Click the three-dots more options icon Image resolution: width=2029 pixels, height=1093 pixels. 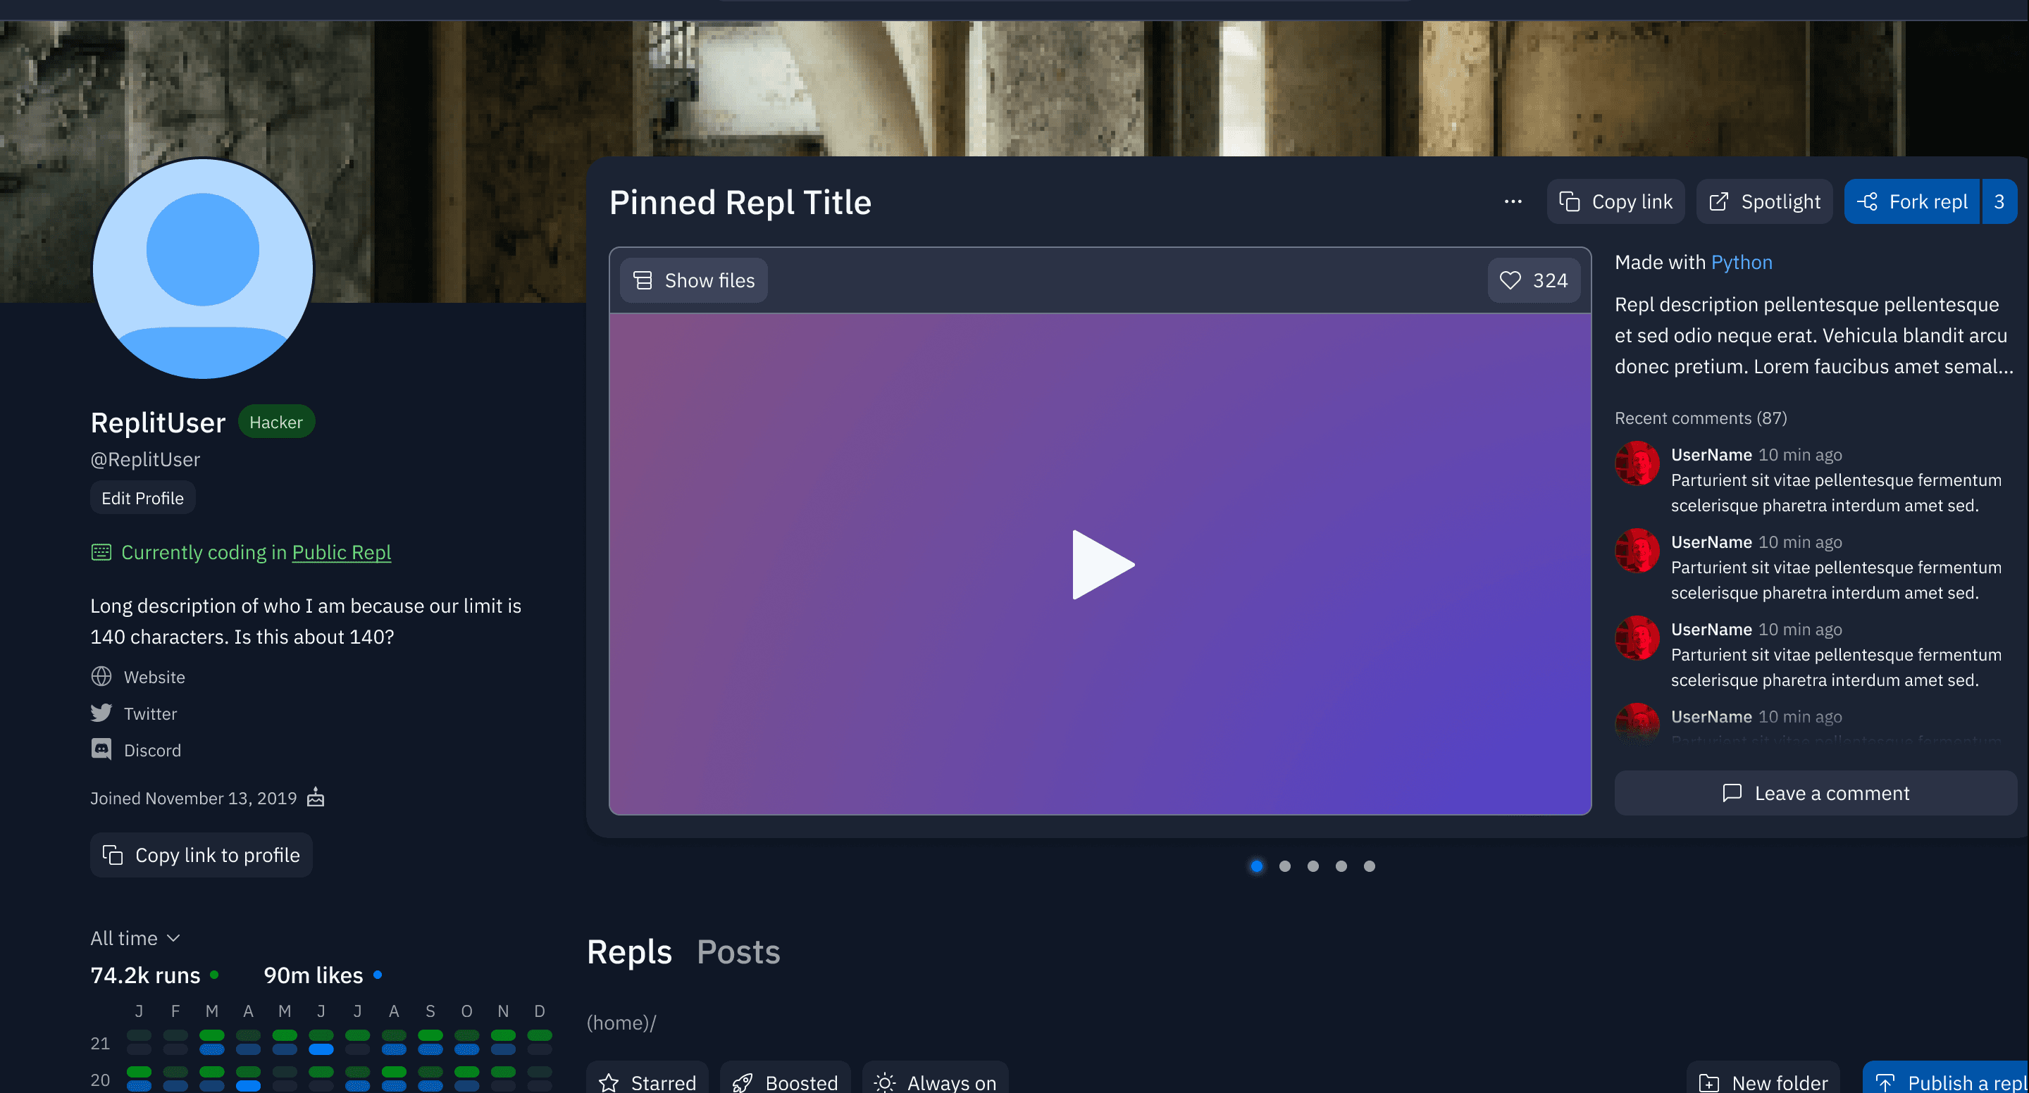tap(1513, 201)
